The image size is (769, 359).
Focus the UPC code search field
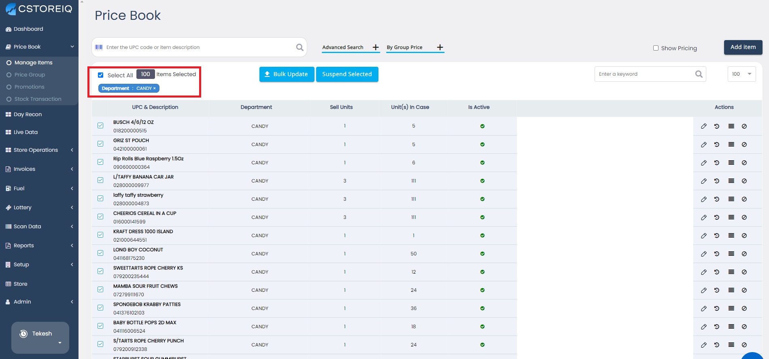pos(200,47)
